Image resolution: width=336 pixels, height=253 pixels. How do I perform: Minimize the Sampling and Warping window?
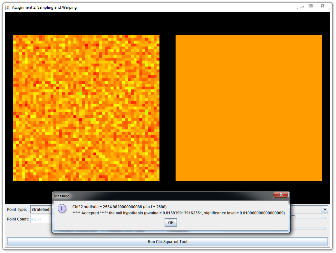(302, 6)
